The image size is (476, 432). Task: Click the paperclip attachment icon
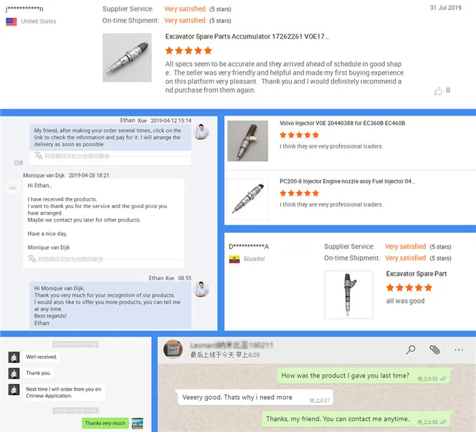point(435,350)
